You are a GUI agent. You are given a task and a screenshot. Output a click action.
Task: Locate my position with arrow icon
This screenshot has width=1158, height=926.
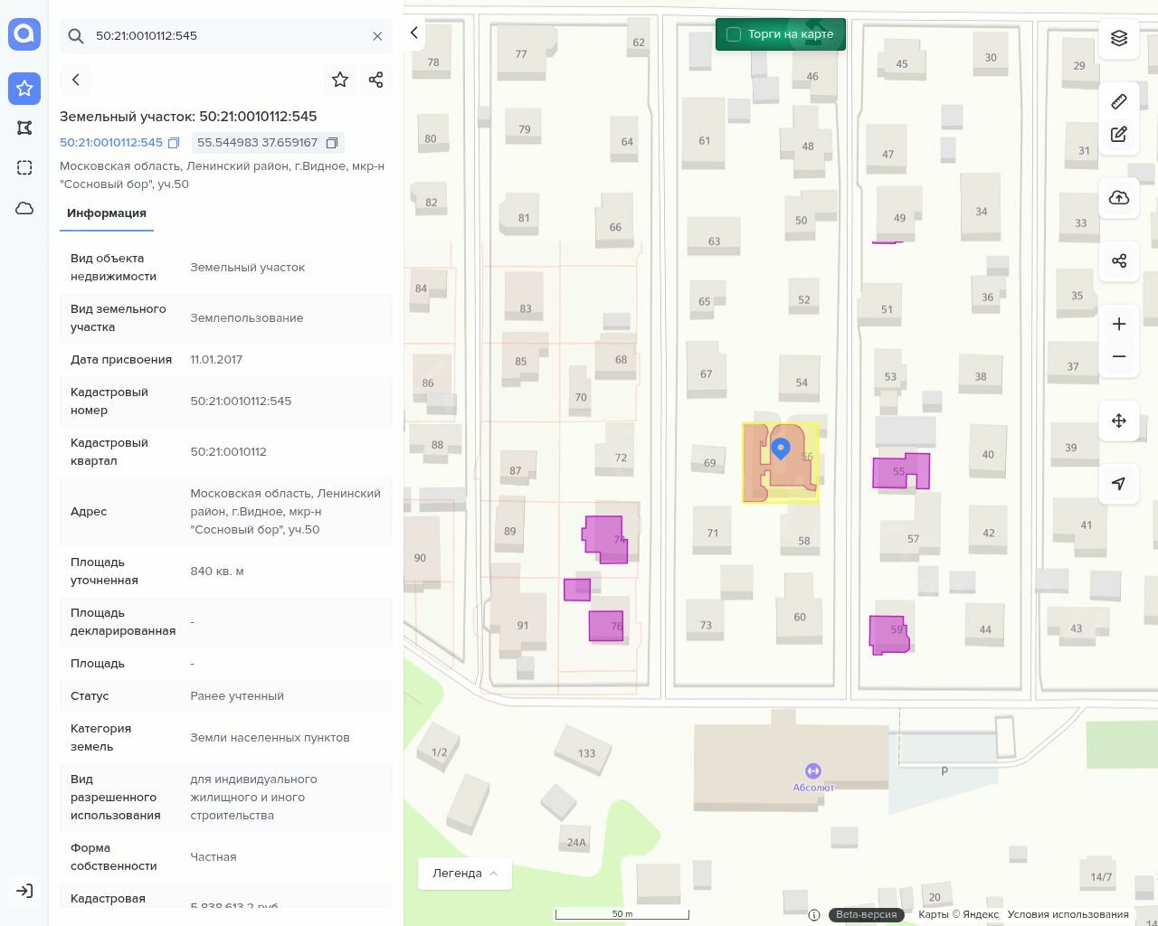click(x=1119, y=484)
